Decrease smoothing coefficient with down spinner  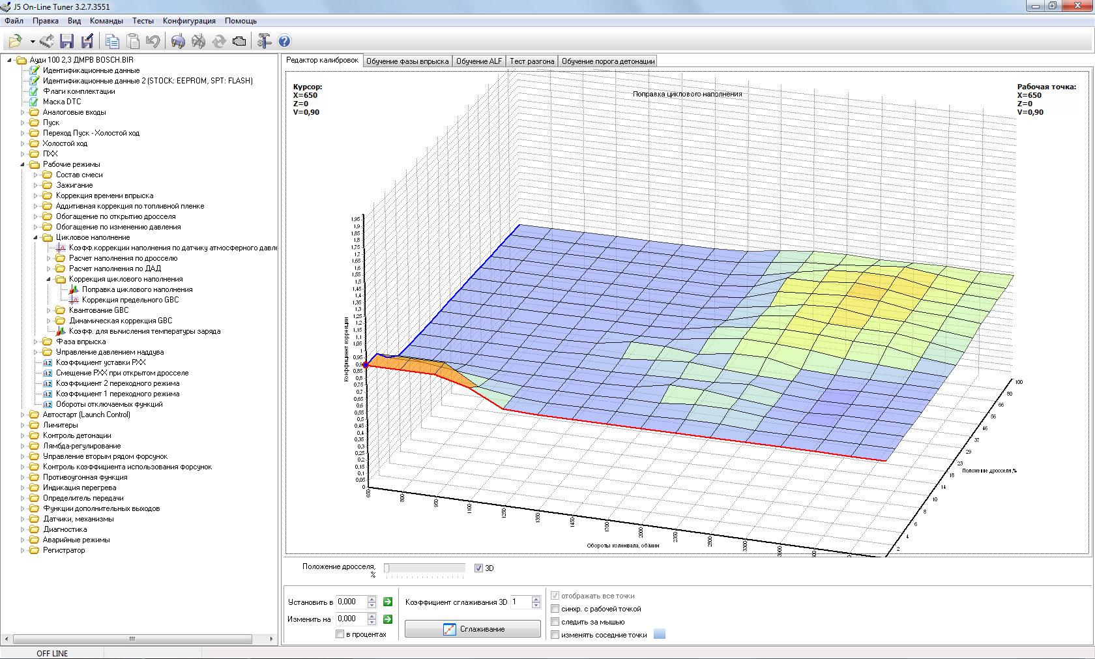pyautogui.click(x=536, y=606)
